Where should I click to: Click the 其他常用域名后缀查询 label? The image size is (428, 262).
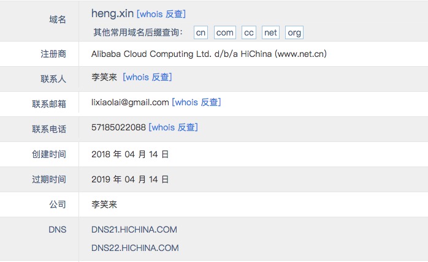click(x=138, y=32)
